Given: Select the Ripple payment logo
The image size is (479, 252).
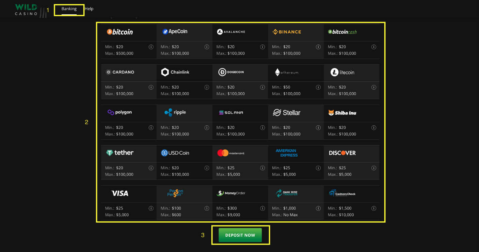Looking at the screenshot, I should point(175,112).
